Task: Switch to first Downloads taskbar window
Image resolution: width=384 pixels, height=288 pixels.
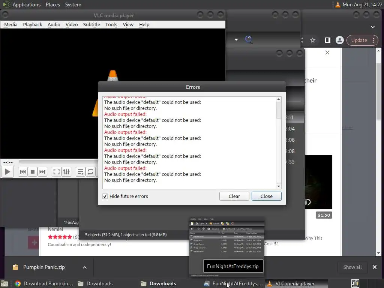Action: click(x=95, y=283)
